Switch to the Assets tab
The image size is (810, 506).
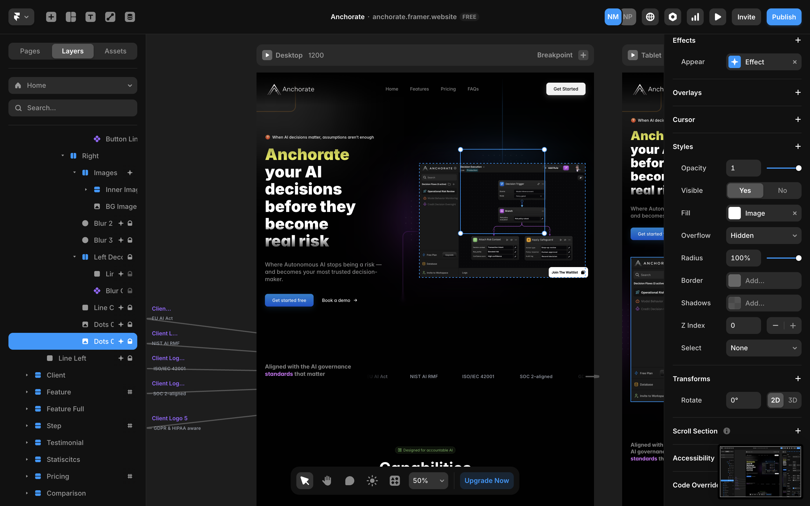pyautogui.click(x=115, y=51)
